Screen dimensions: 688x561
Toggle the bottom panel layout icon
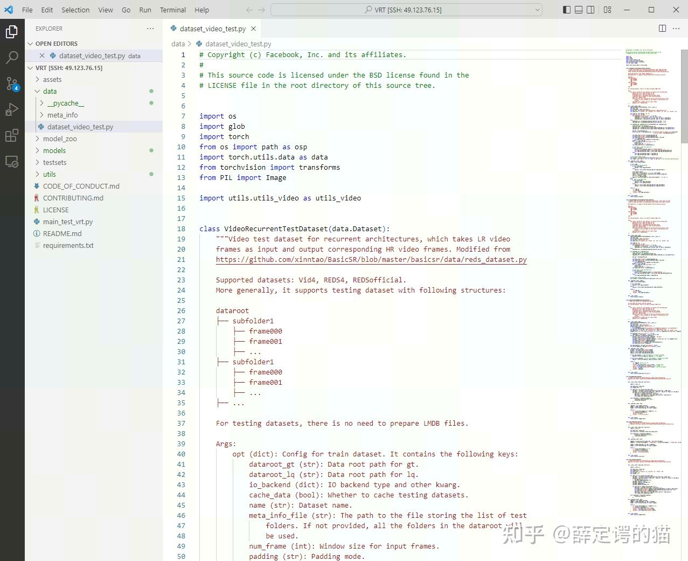tap(579, 10)
